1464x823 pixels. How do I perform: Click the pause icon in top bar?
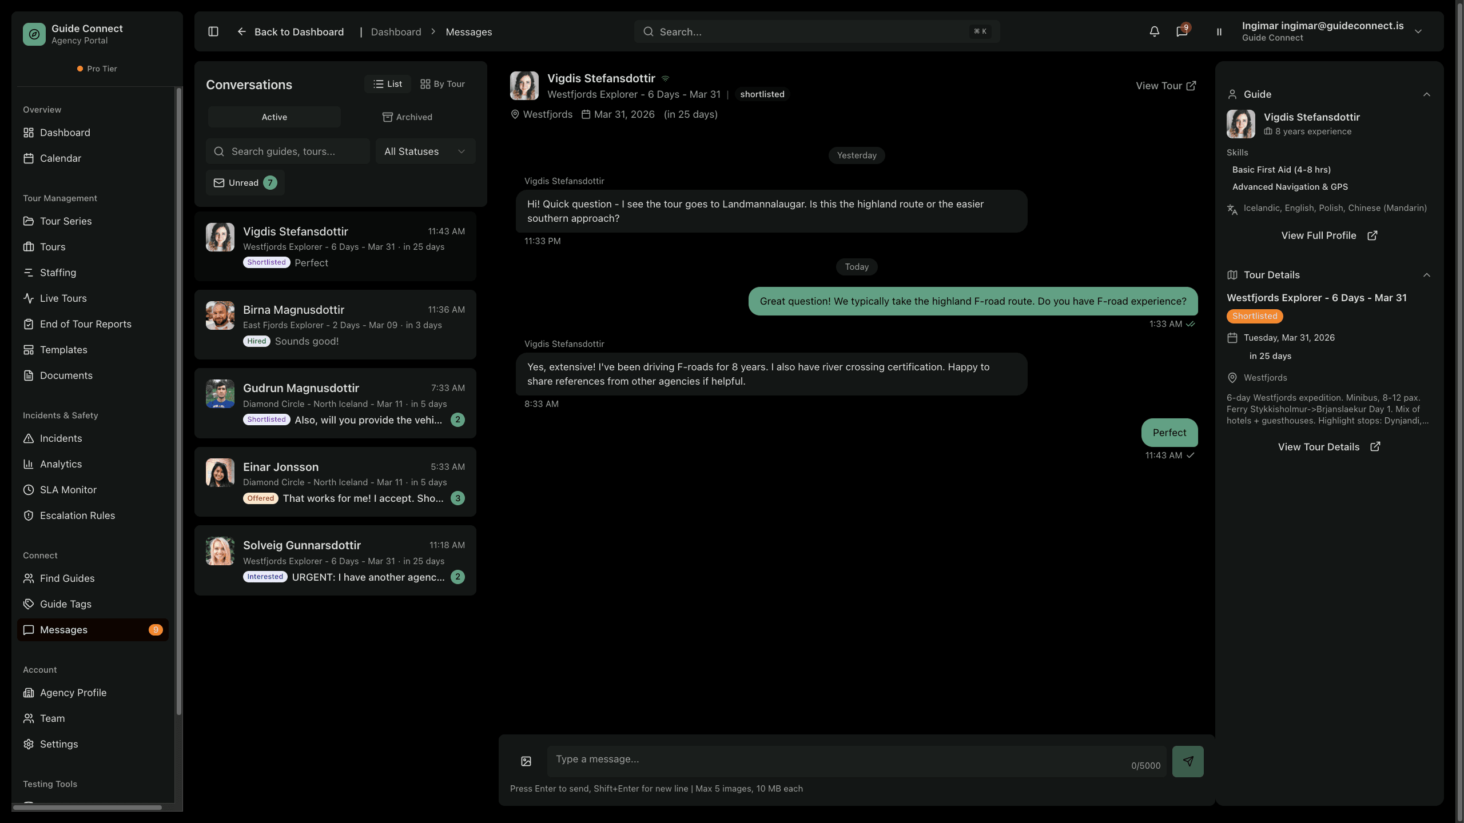pos(1219,31)
